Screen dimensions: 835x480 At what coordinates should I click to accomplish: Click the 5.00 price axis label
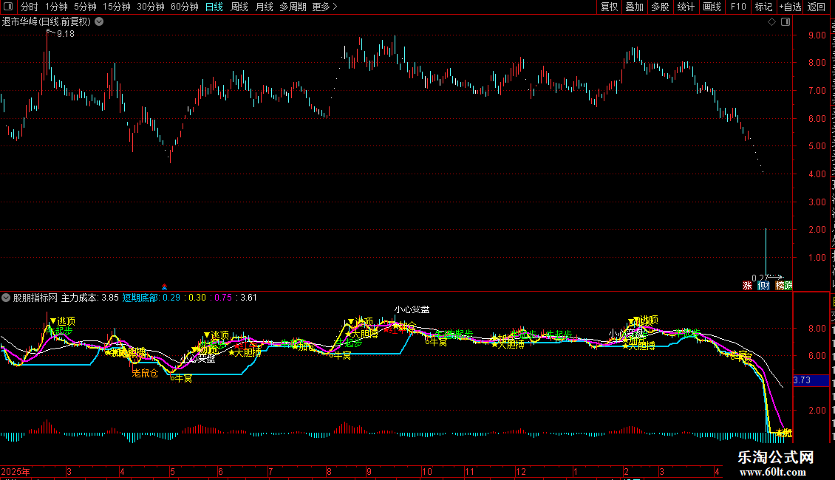click(x=817, y=146)
